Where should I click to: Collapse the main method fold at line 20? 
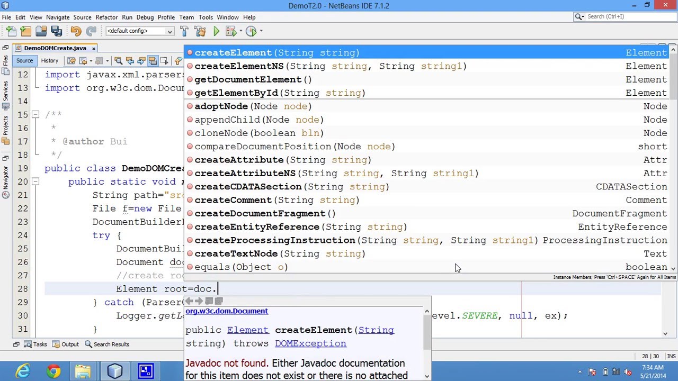click(x=35, y=182)
